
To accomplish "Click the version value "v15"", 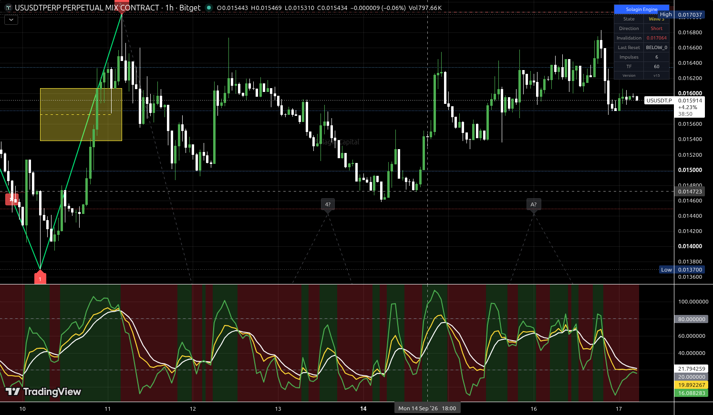I will pos(657,76).
